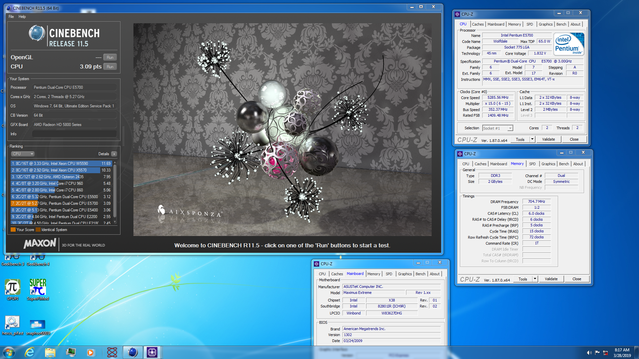This screenshot has width=639, height=359.
Task: Switch to Mainboard tab in top CPU-Z
Action: pos(496,24)
